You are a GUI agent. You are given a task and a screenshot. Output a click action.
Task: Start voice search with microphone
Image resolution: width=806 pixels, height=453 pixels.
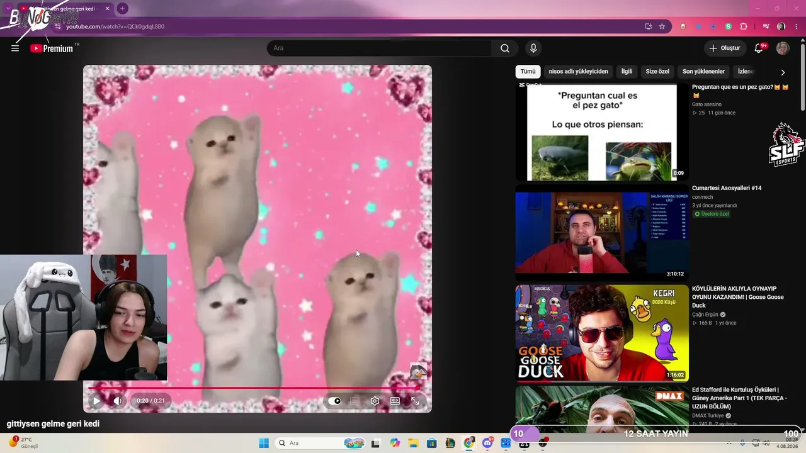(533, 48)
